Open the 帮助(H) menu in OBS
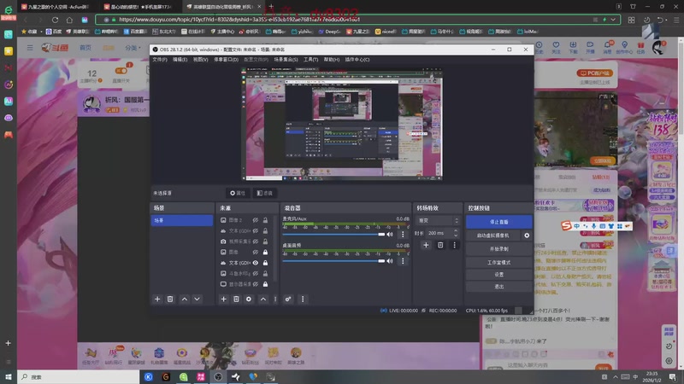 [x=332, y=60]
